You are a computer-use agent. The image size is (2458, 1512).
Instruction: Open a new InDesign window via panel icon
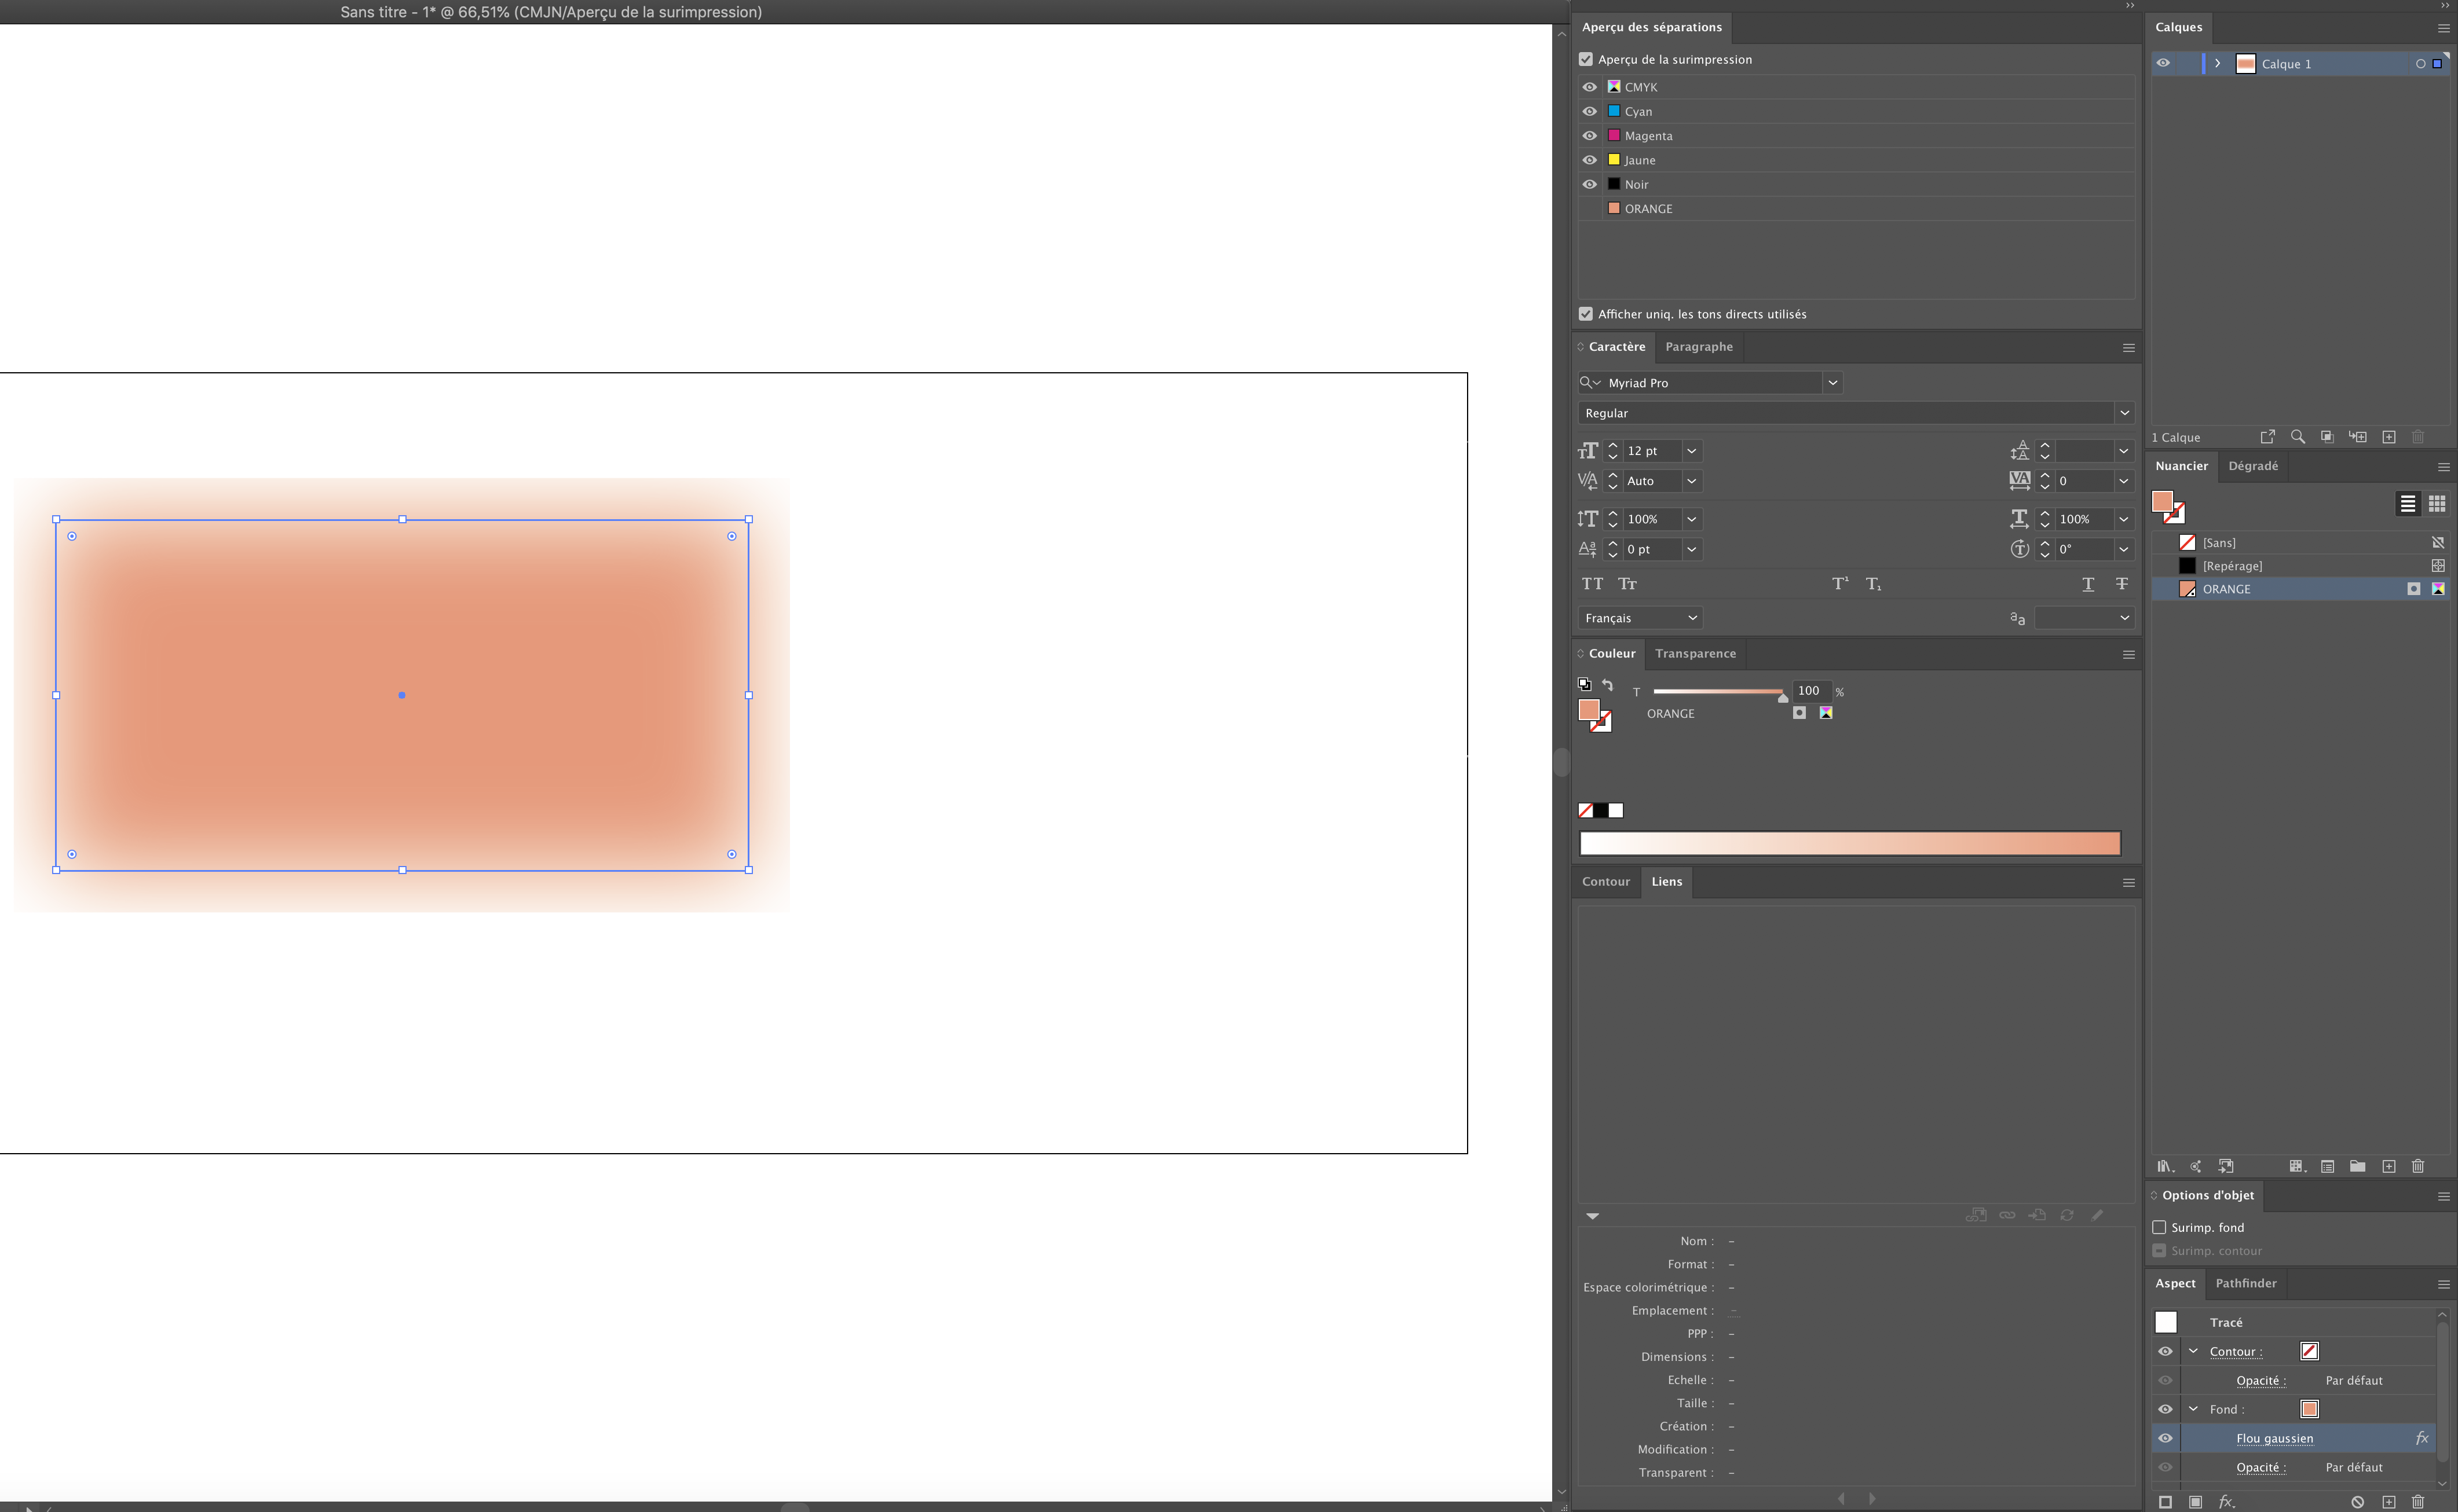coord(2268,437)
